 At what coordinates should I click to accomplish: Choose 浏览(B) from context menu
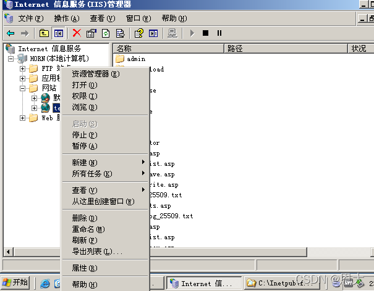[105, 107]
